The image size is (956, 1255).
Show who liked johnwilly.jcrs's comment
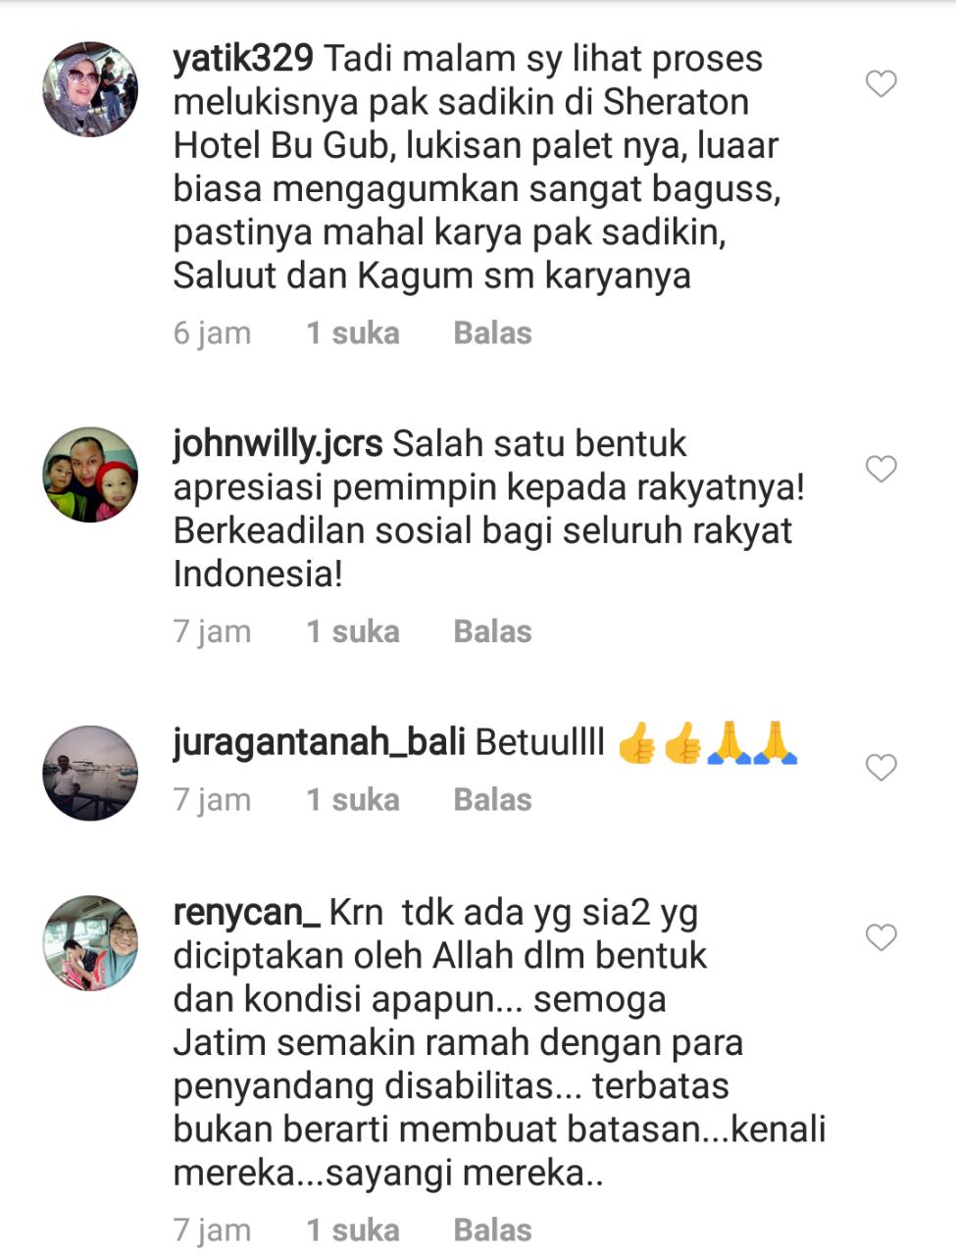pyautogui.click(x=353, y=631)
